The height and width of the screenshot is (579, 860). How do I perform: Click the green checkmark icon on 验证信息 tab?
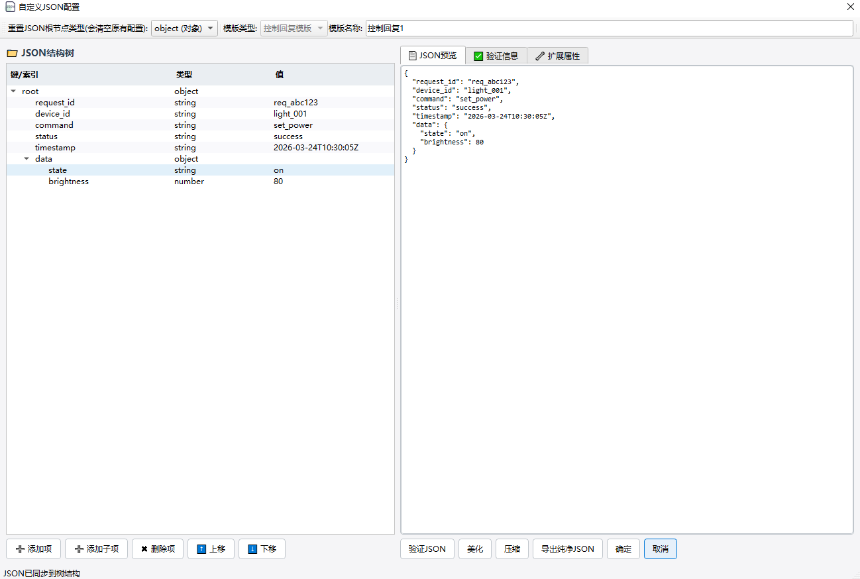[478, 56]
